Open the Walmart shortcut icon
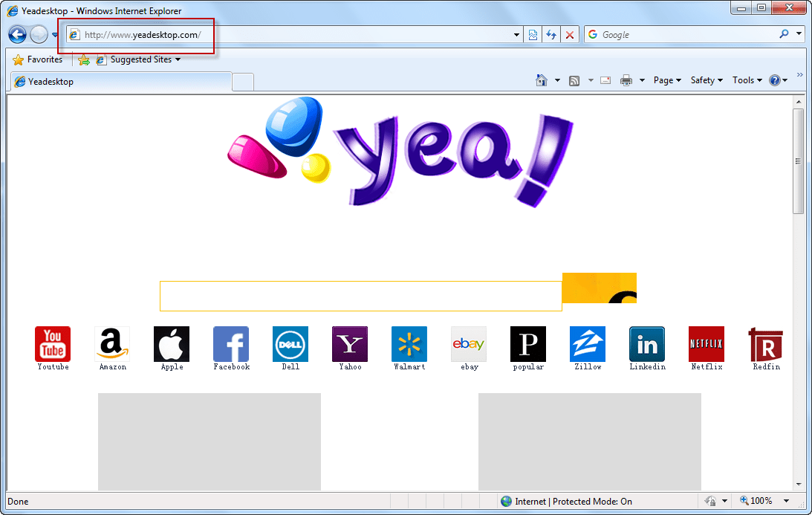The image size is (812, 515). tap(409, 344)
